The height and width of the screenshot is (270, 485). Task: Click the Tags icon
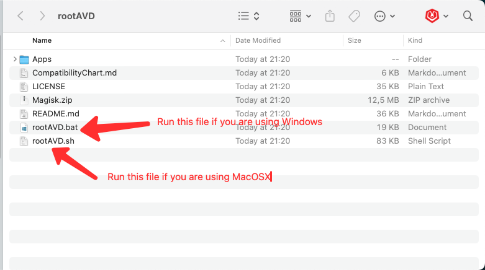pyautogui.click(x=355, y=16)
